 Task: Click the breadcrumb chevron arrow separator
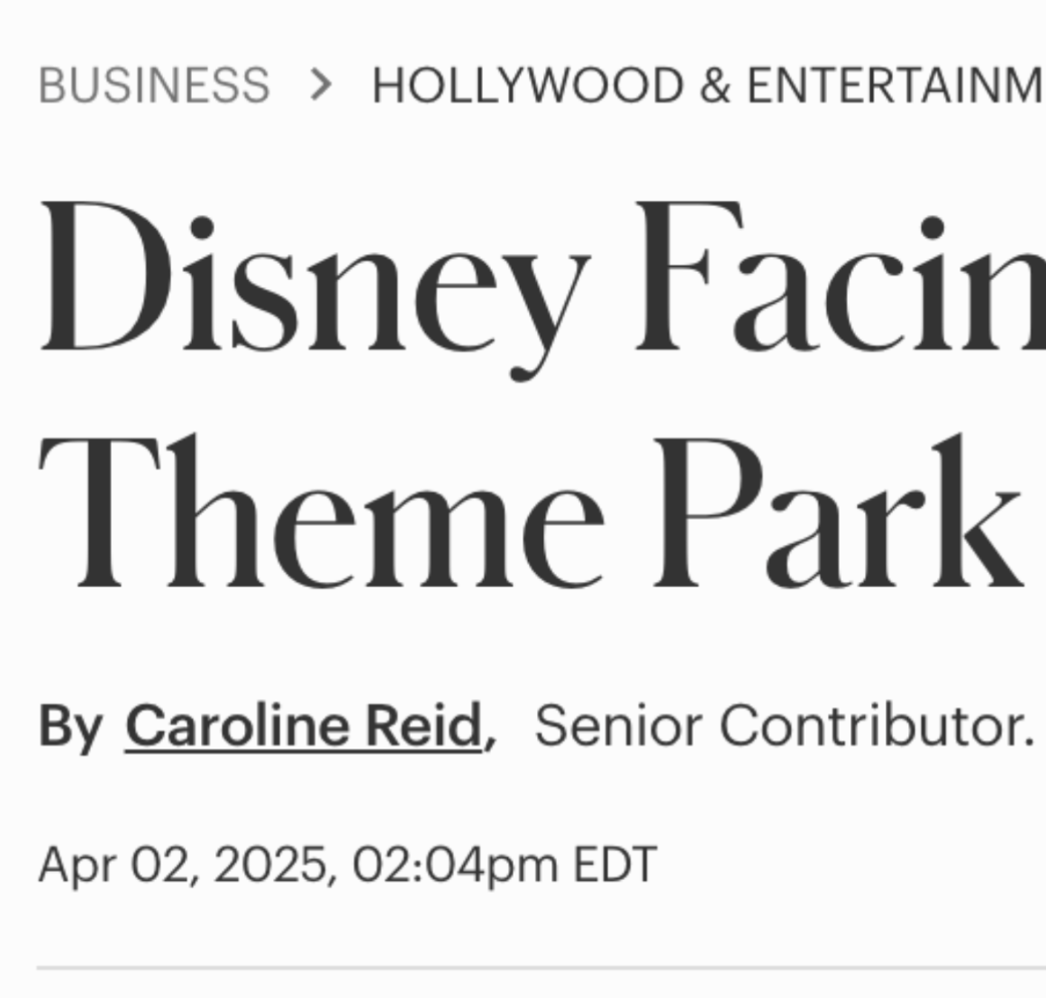point(322,86)
